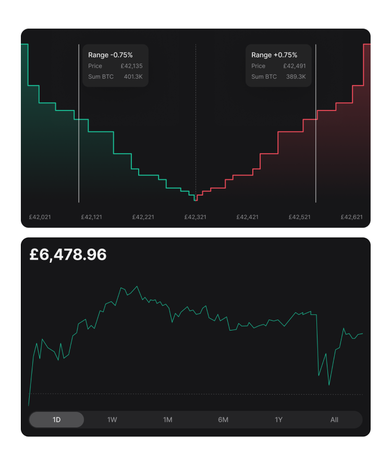391x465 pixels.
Task: Click the £42,621 price axis label
Action: tap(351, 217)
